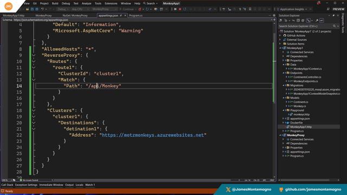The width and height of the screenshot is (347, 195).
Task: Select Dockerfile in Solution Explorer
Action: [297, 123]
